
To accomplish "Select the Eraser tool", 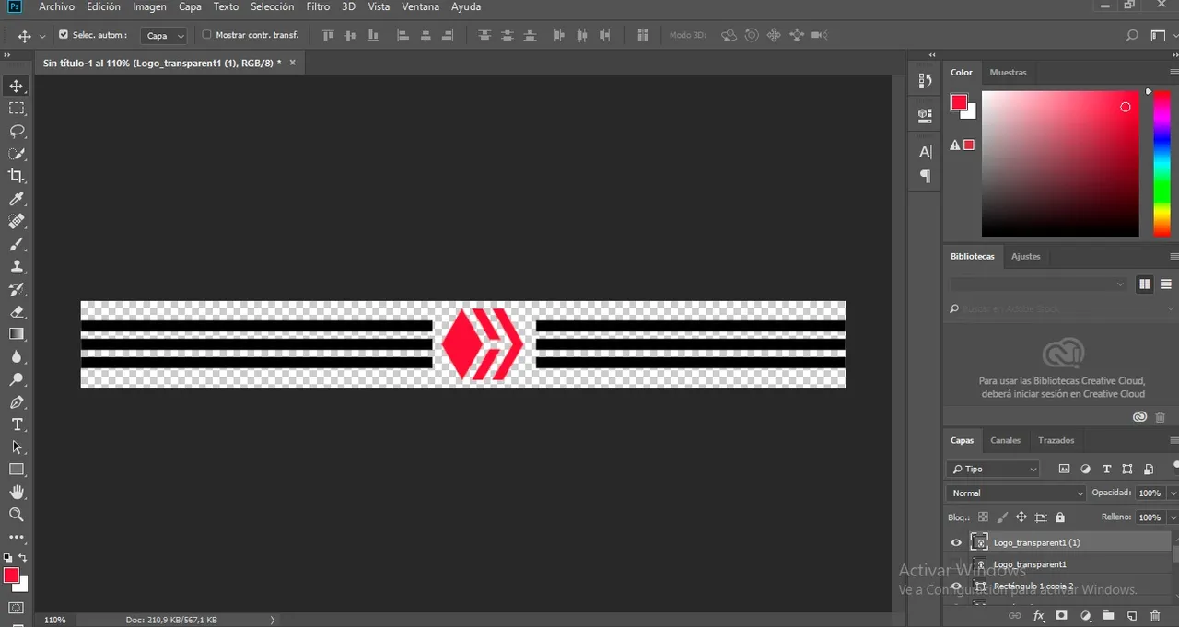I will (x=17, y=312).
